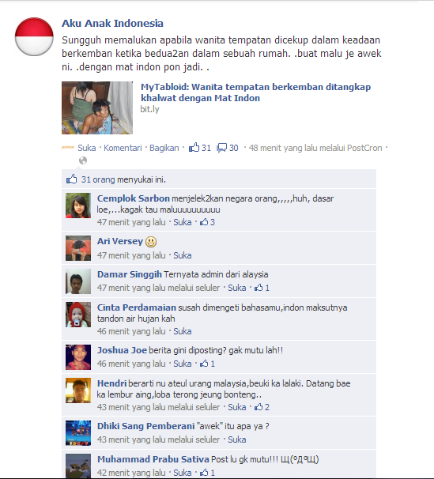Click like count icon on Cemplok Sarbon's comment
The height and width of the screenshot is (479, 434).
click(x=204, y=222)
